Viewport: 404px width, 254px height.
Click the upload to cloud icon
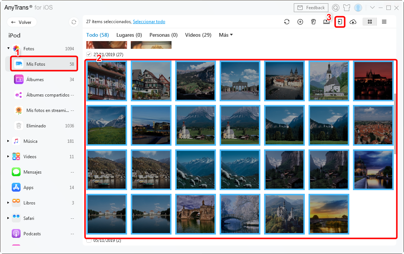pos(353,22)
